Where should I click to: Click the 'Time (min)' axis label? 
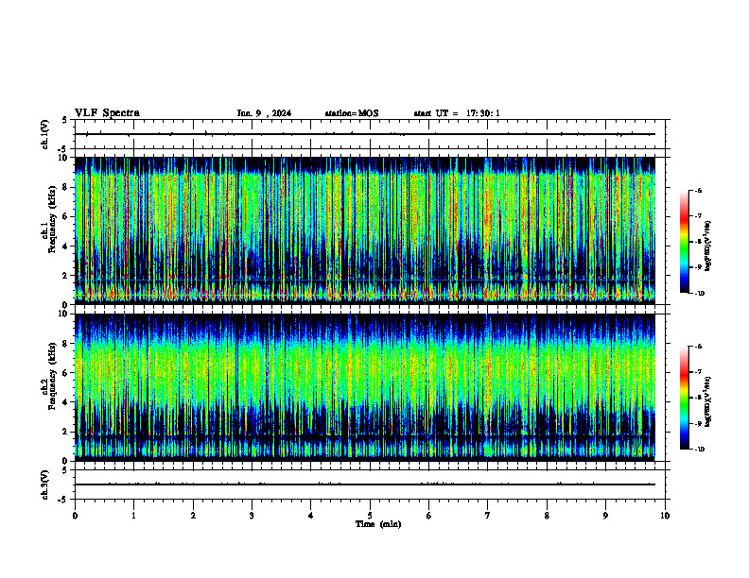tap(378, 524)
